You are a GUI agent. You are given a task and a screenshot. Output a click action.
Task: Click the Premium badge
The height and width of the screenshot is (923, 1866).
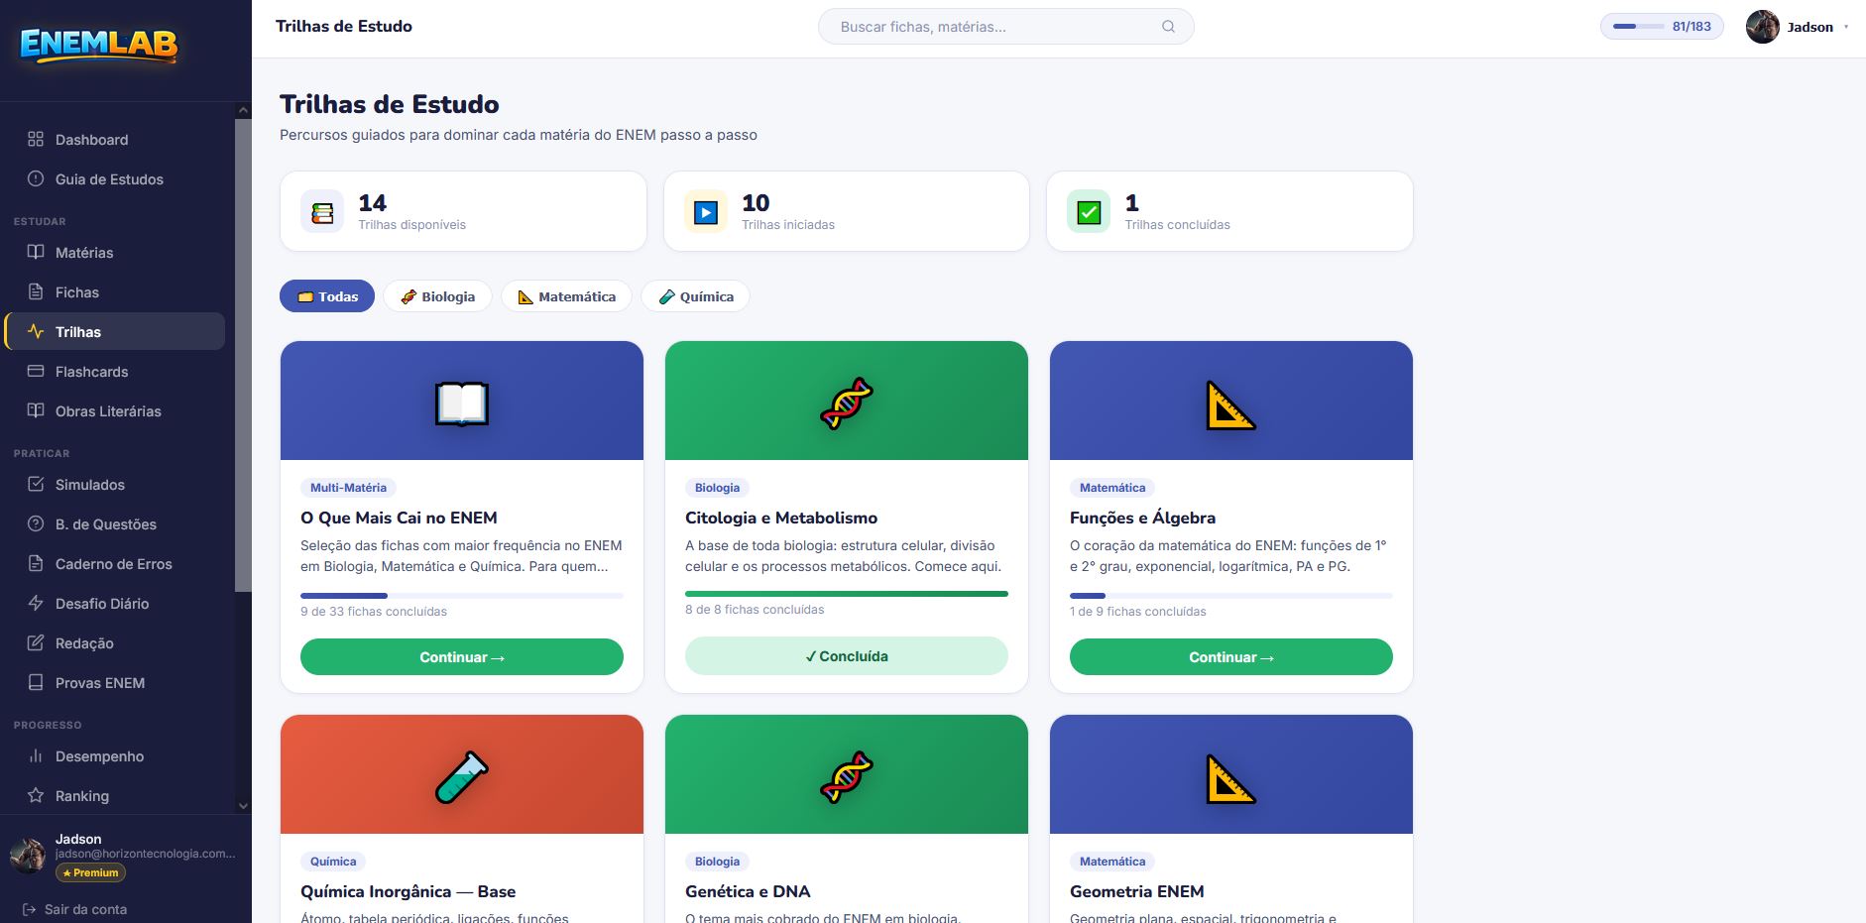pyautogui.click(x=90, y=872)
